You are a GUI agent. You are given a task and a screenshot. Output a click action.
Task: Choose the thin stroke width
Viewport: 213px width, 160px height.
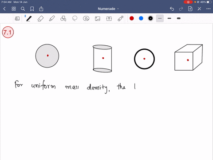pyautogui.click(x=160, y=18)
